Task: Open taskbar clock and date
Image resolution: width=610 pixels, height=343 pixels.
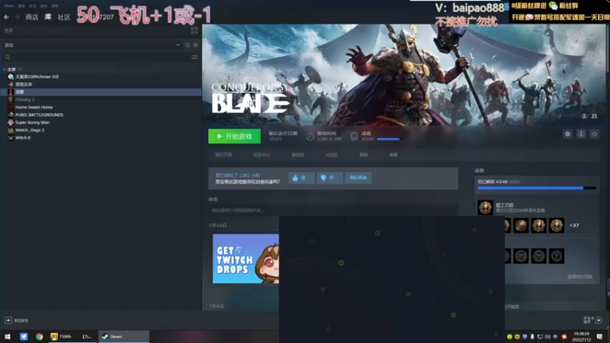Action: click(581, 337)
